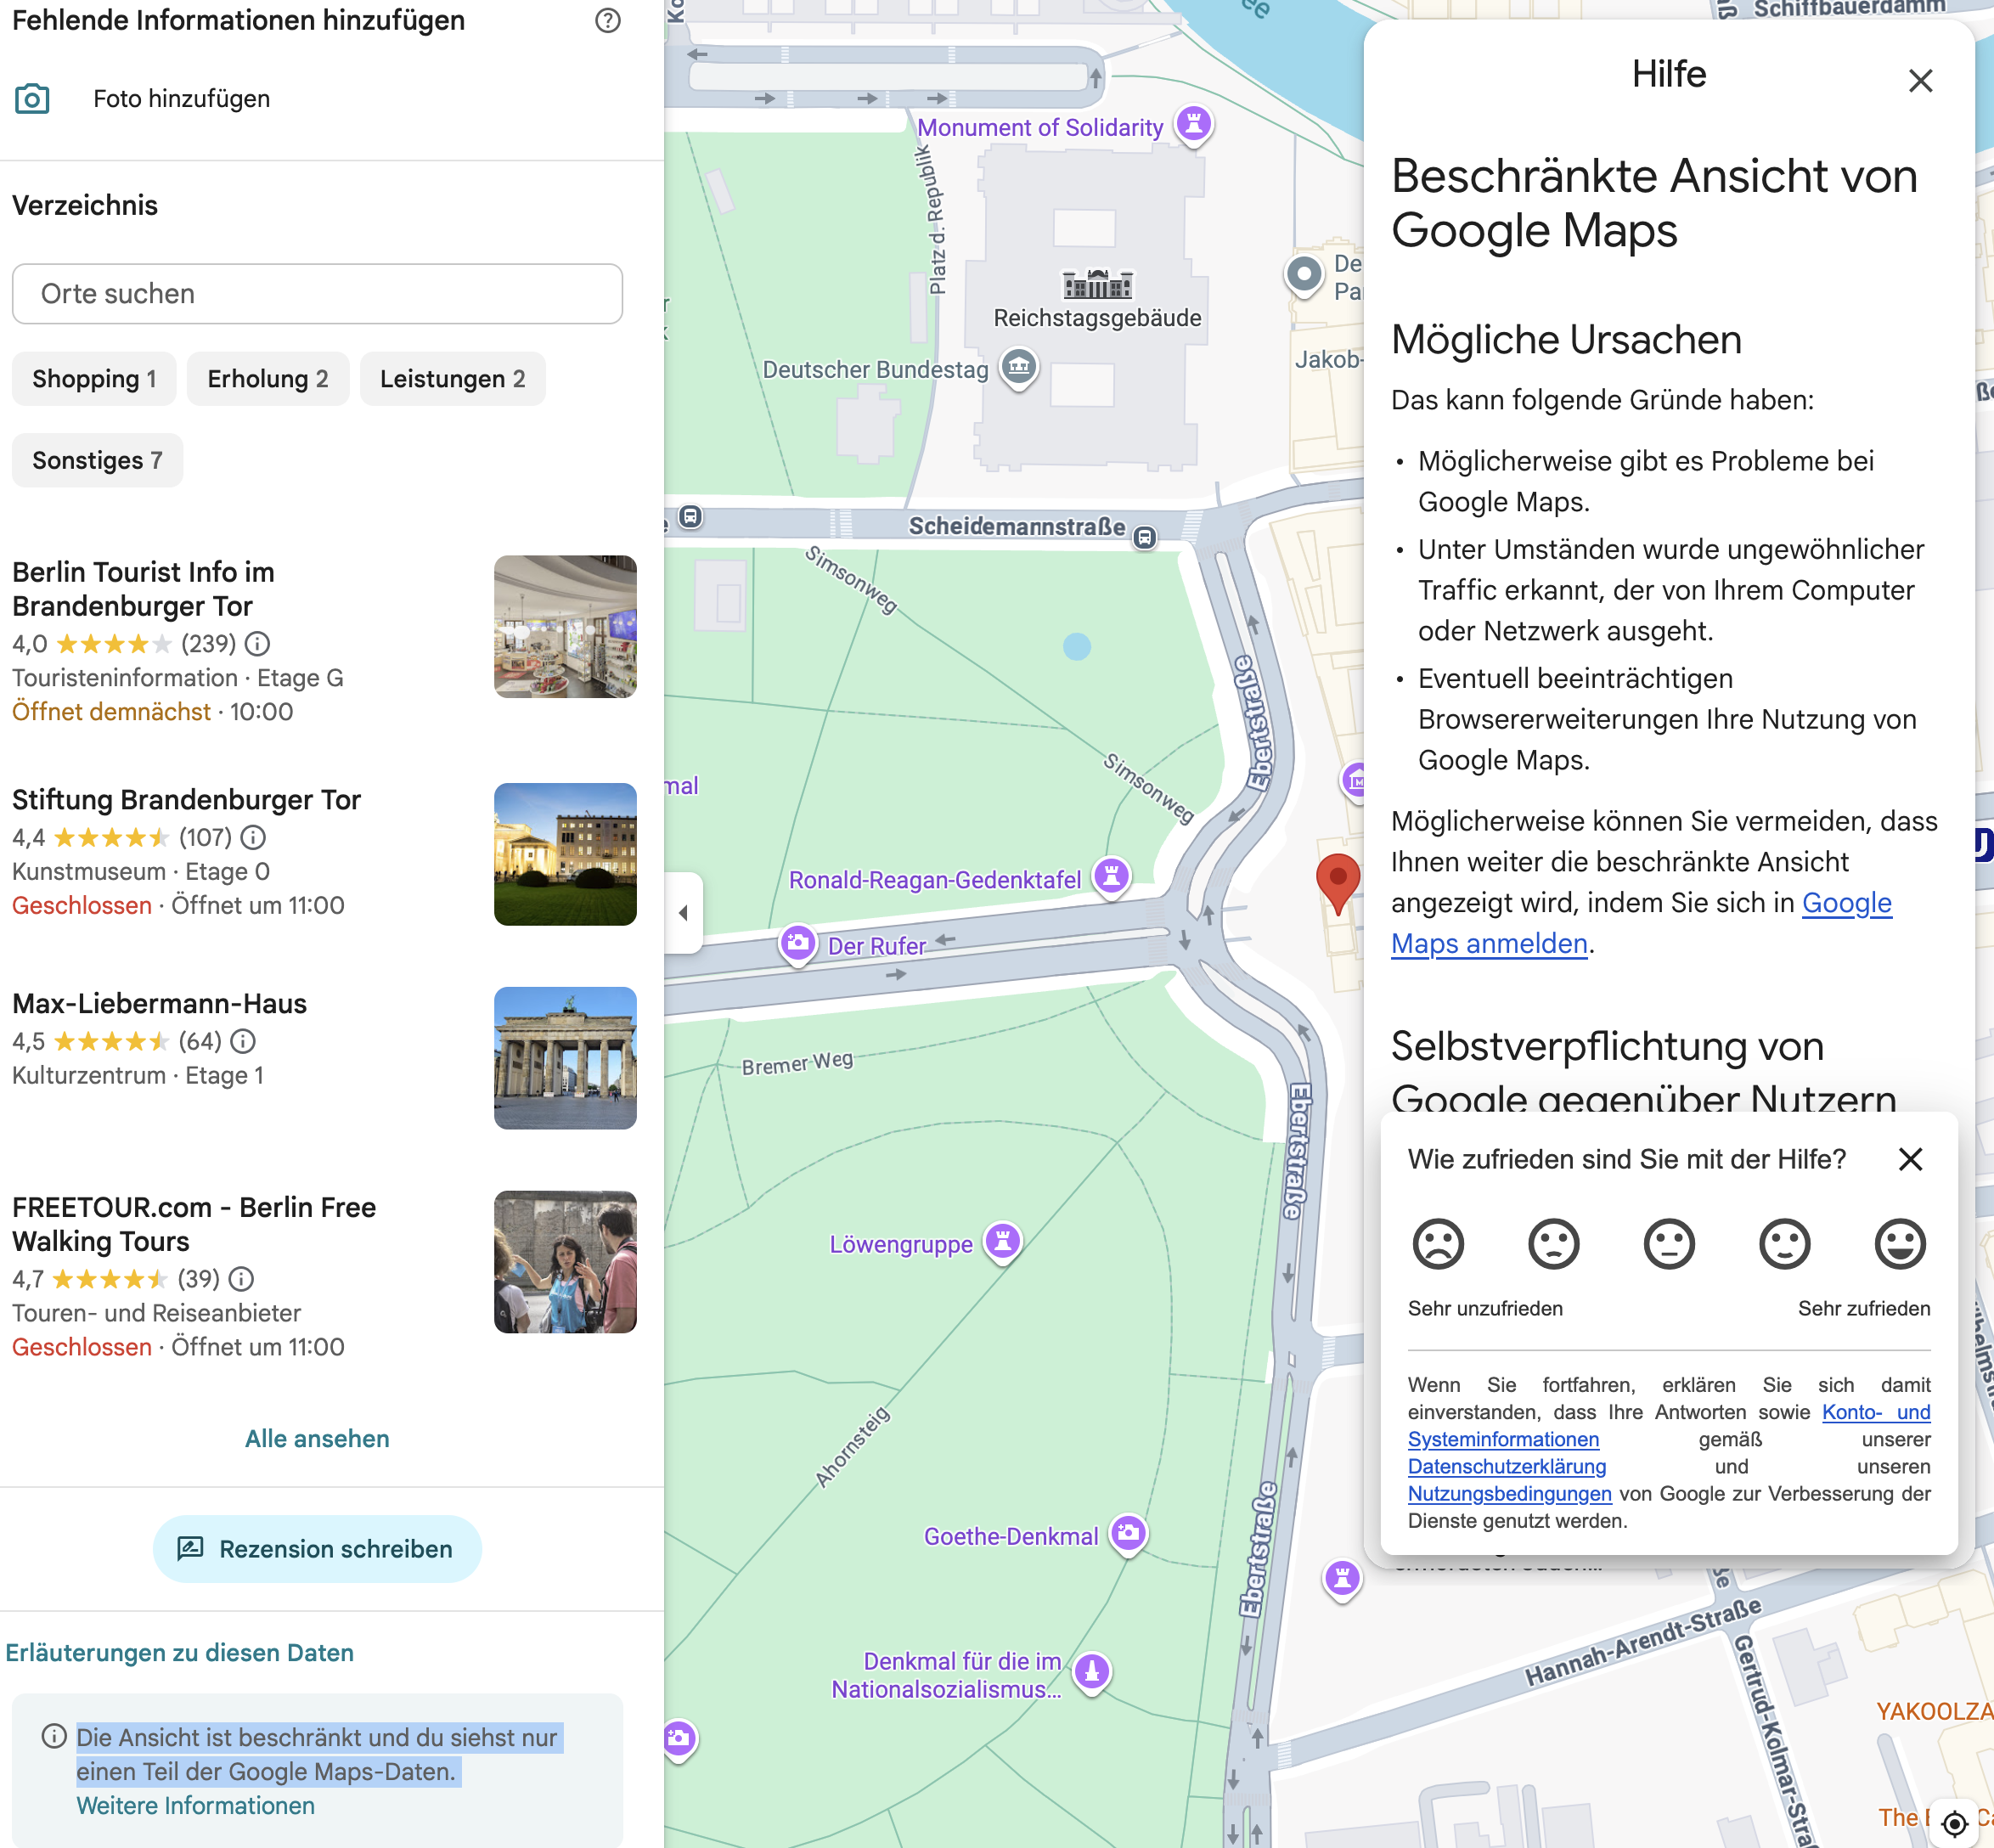Click the Orte suchen search field
This screenshot has height=1848, width=1994.
(x=317, y=294)
